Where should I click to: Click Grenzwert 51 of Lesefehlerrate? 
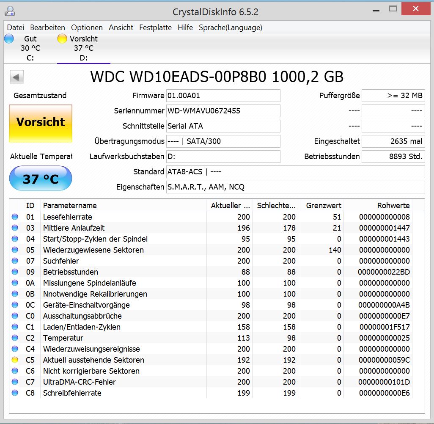click(x=337, y=217)
